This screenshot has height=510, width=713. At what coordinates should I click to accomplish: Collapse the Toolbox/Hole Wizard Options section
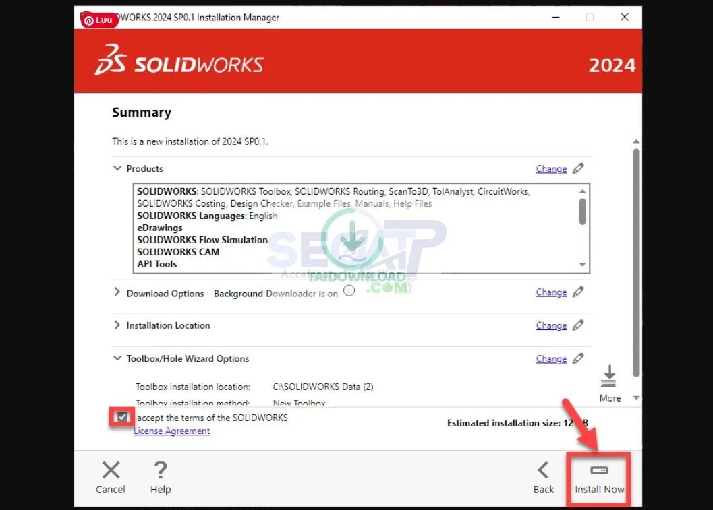[117, 358]
